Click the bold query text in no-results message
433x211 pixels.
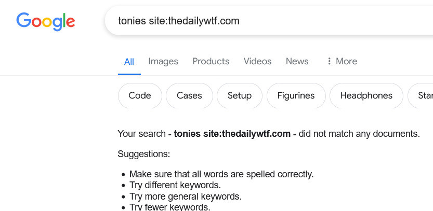tap(232, 134)
